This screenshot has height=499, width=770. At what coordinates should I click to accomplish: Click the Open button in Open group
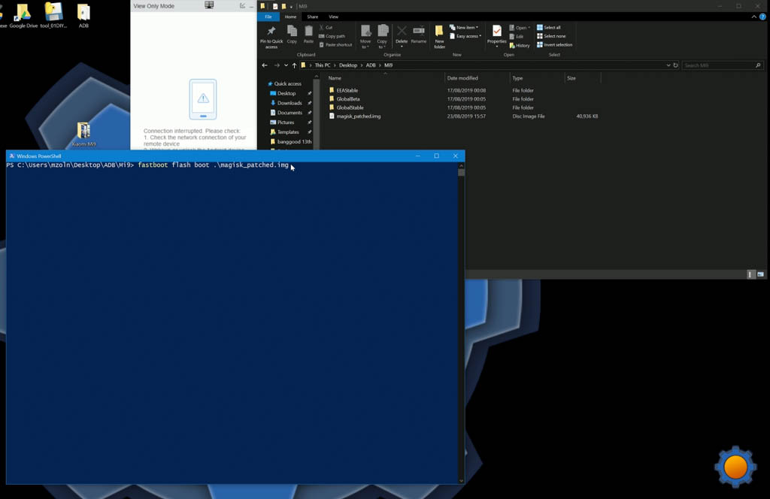tap(520, 28)
